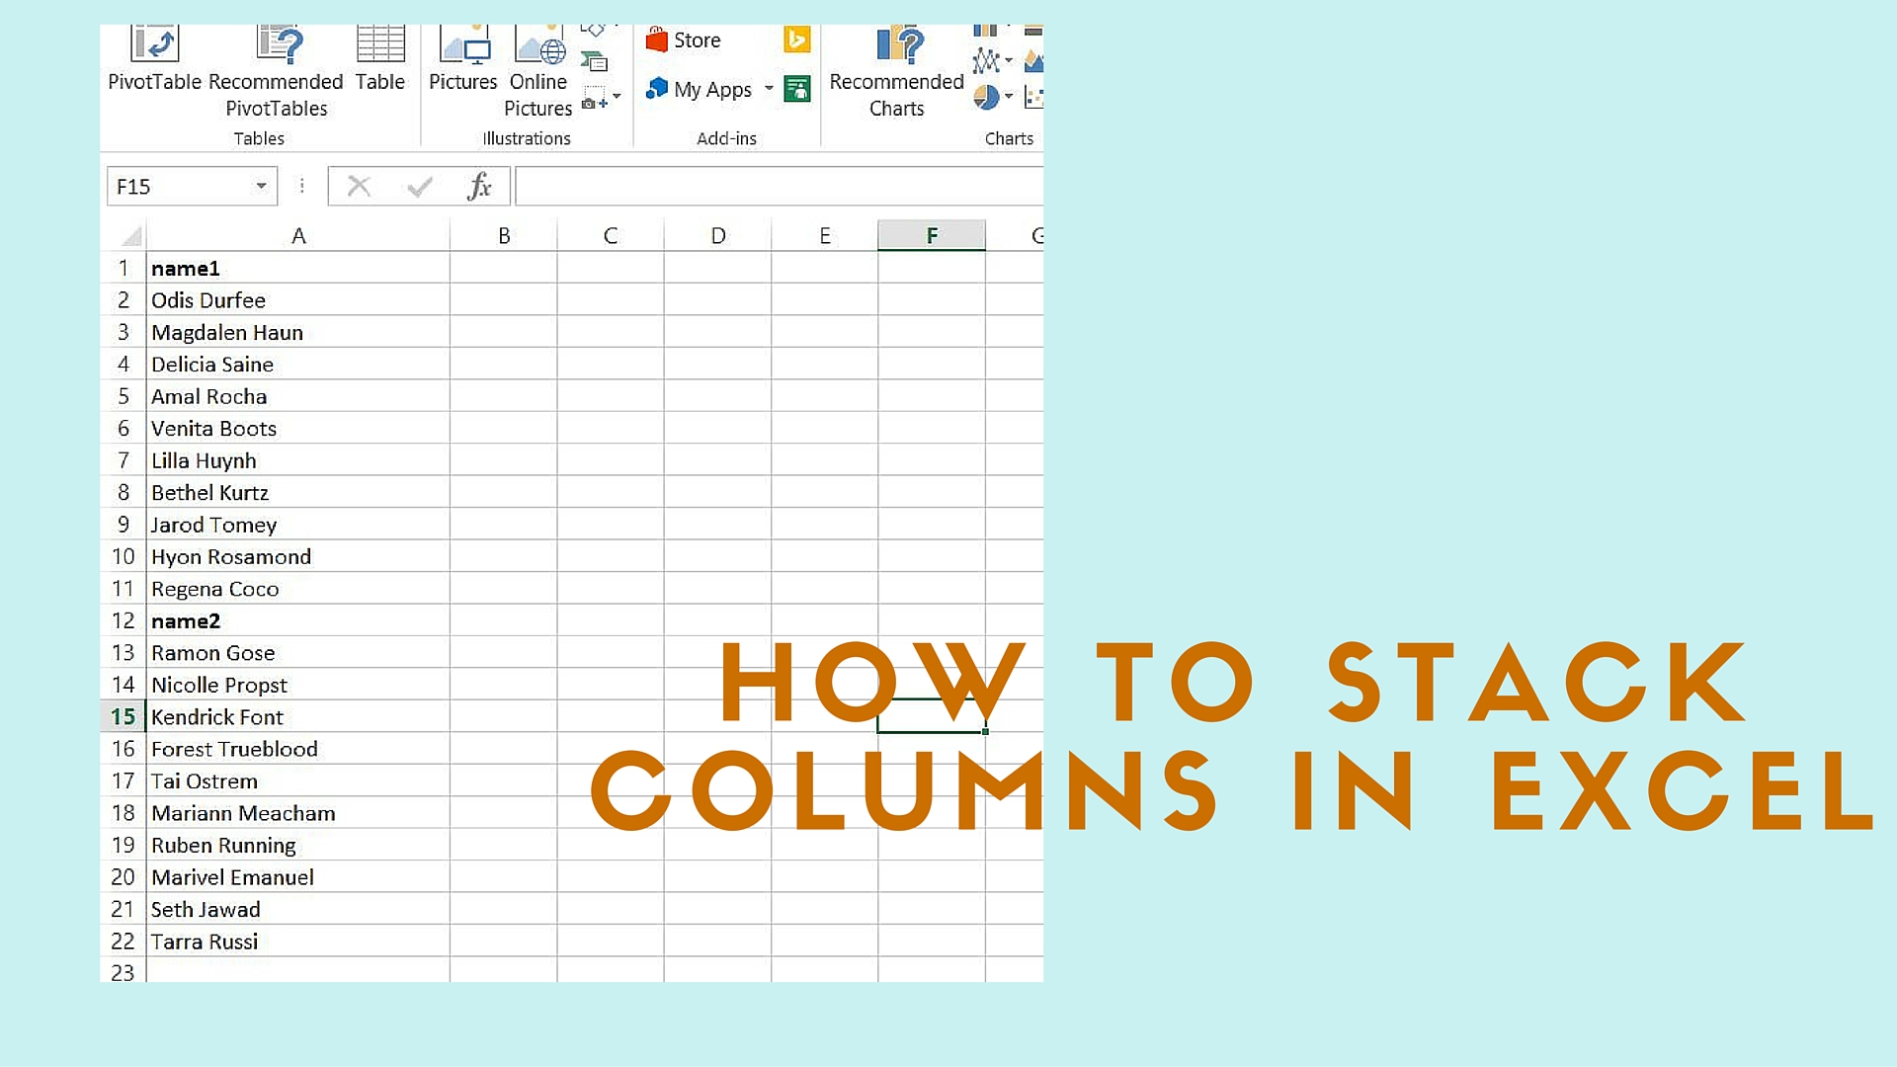This screenshot has height=1067, width=1897.
Task: Click the cancel X button in formula bar
Action: click(x=359, y=187)
